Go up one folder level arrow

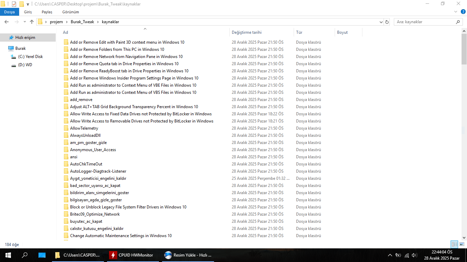(32, 22)
